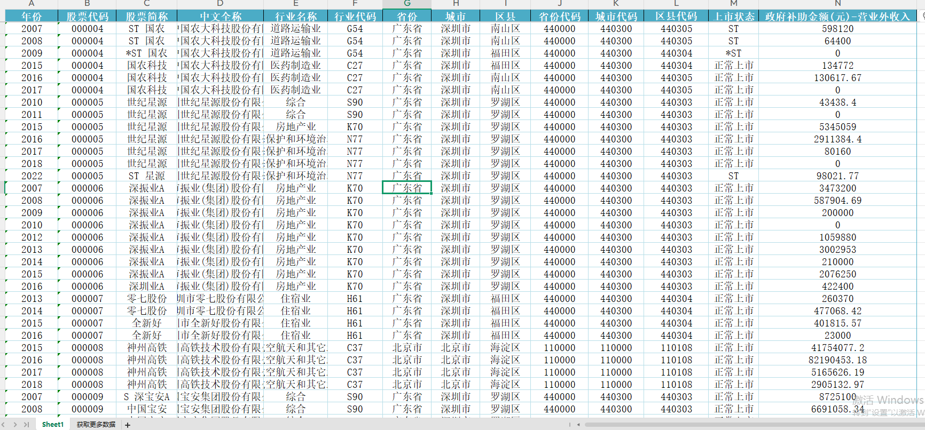Select the cell with value 2911384.4
This screenshot has height=430, width=925.
[x=837, y=139]
